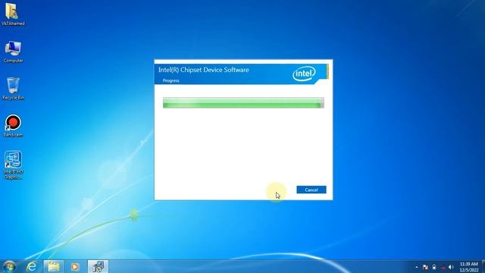Screen dimensions: 485x273
Task: Select the Bandicam shortcut icon
Action: coord(13,126)
